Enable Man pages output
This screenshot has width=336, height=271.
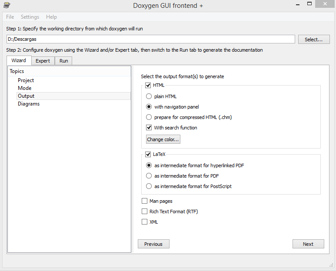tap(144, 201)
